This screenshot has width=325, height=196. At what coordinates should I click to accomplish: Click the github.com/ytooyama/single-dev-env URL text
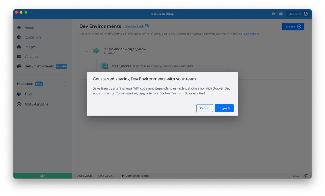pyautogui.click(x=158, y=66)
